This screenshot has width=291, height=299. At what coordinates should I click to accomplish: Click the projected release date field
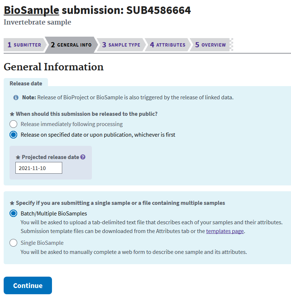point(39,168)
